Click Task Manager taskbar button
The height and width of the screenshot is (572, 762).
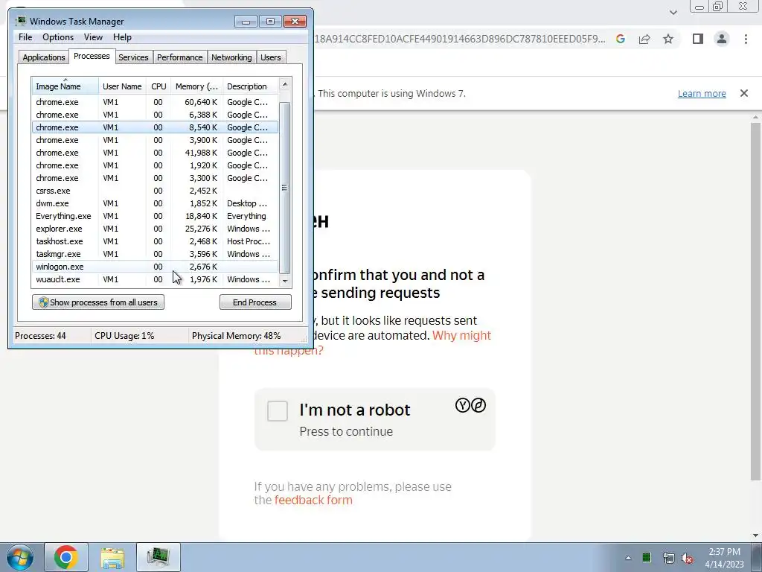(159, 557)
